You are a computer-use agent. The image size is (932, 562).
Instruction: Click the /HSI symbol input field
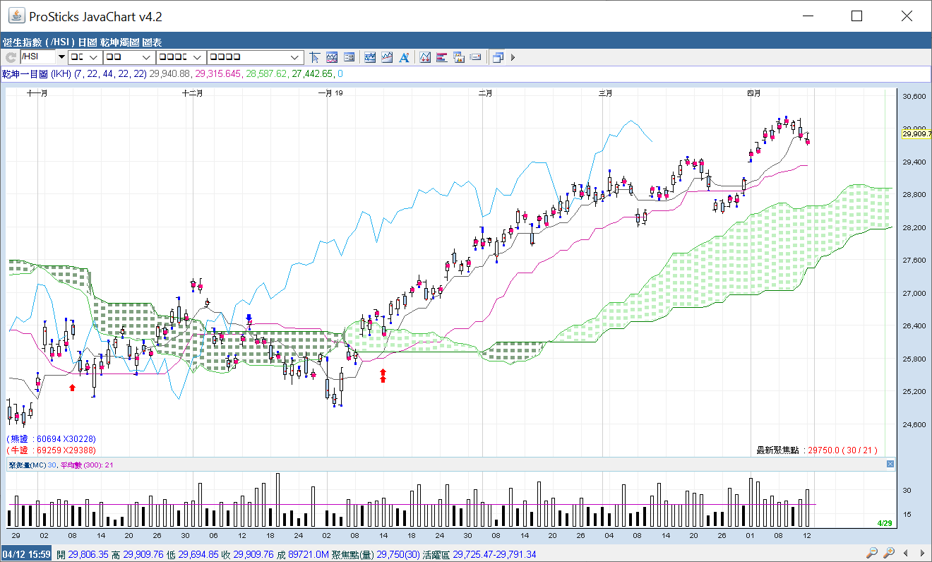38,57
